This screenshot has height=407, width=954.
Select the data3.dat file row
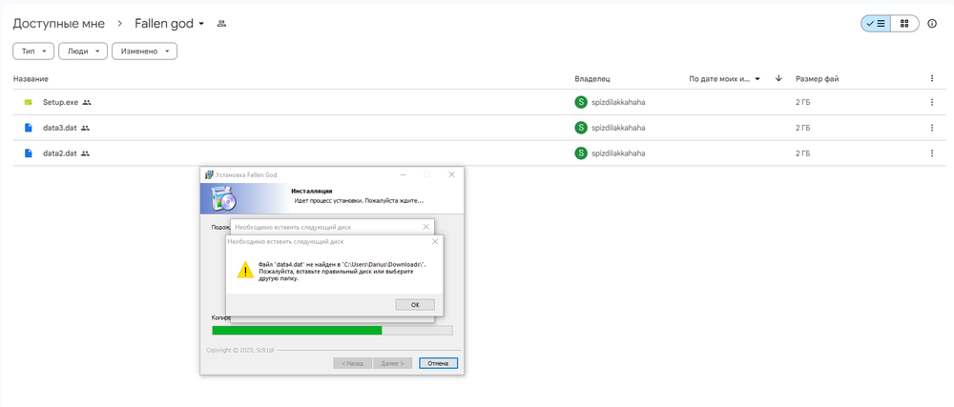479,128
